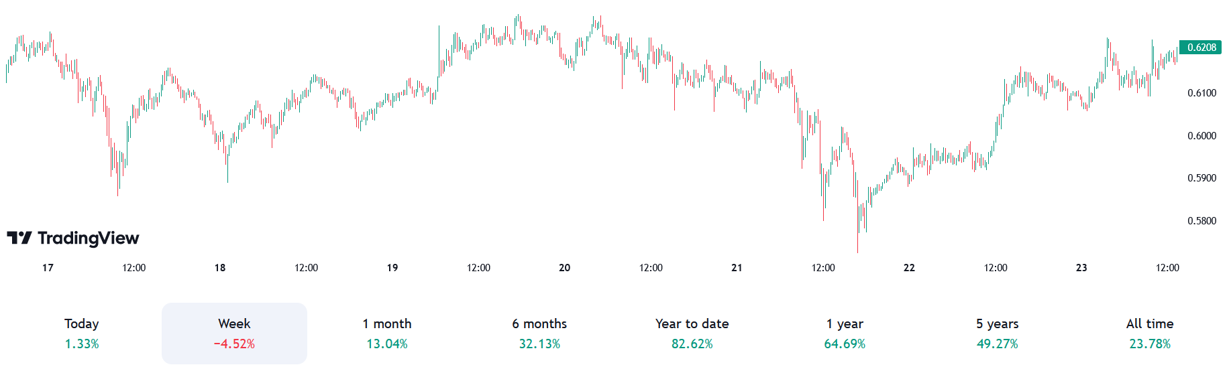The width and height of the screenshot is (1231, 367).
Task: Choose the 1 month range
Action: (387, 334)
